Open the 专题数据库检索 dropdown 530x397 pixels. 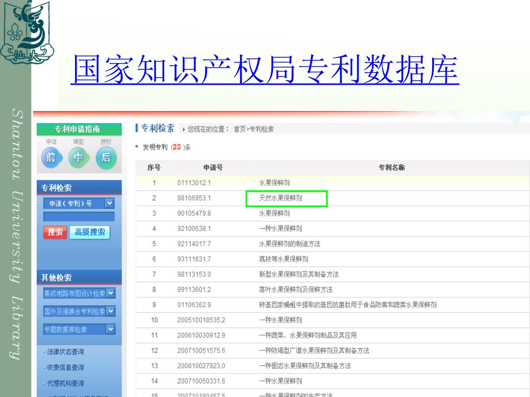(79, 329)
